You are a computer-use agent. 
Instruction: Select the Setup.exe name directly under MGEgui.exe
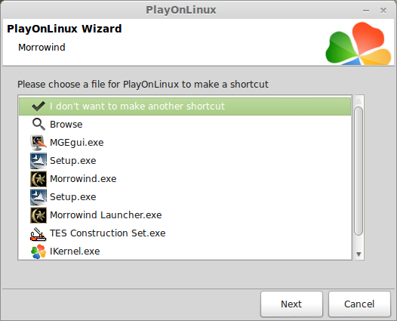(x=73, y=161)
